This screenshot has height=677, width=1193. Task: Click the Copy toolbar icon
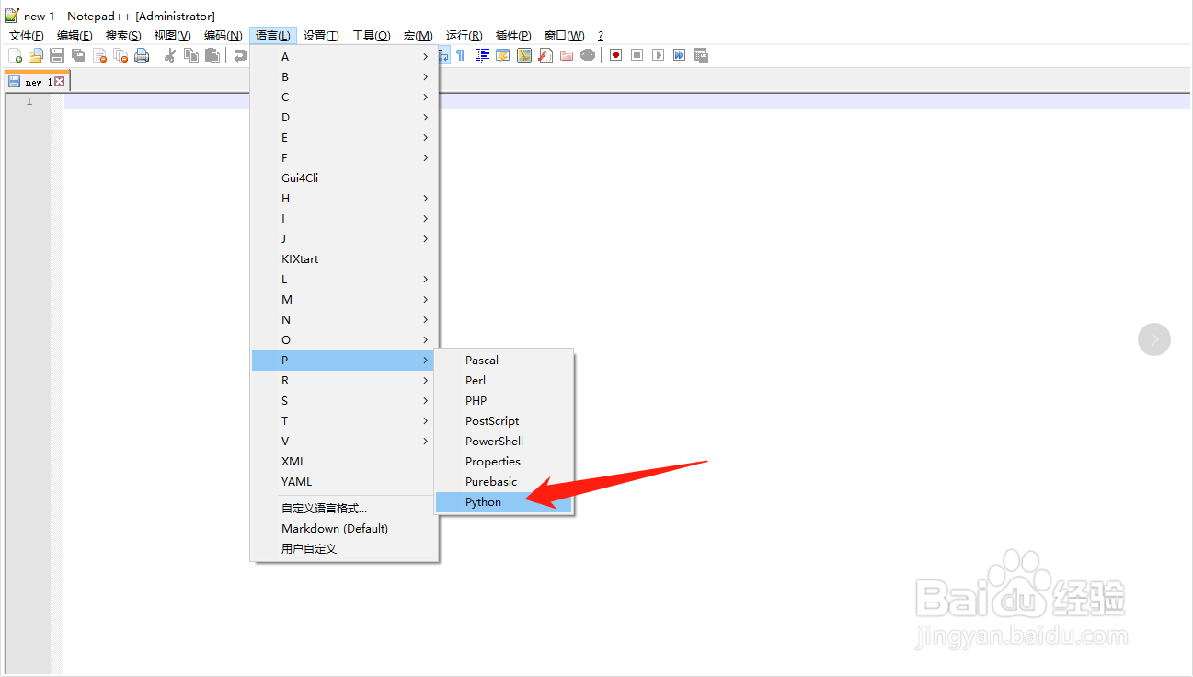pos(191,55)
